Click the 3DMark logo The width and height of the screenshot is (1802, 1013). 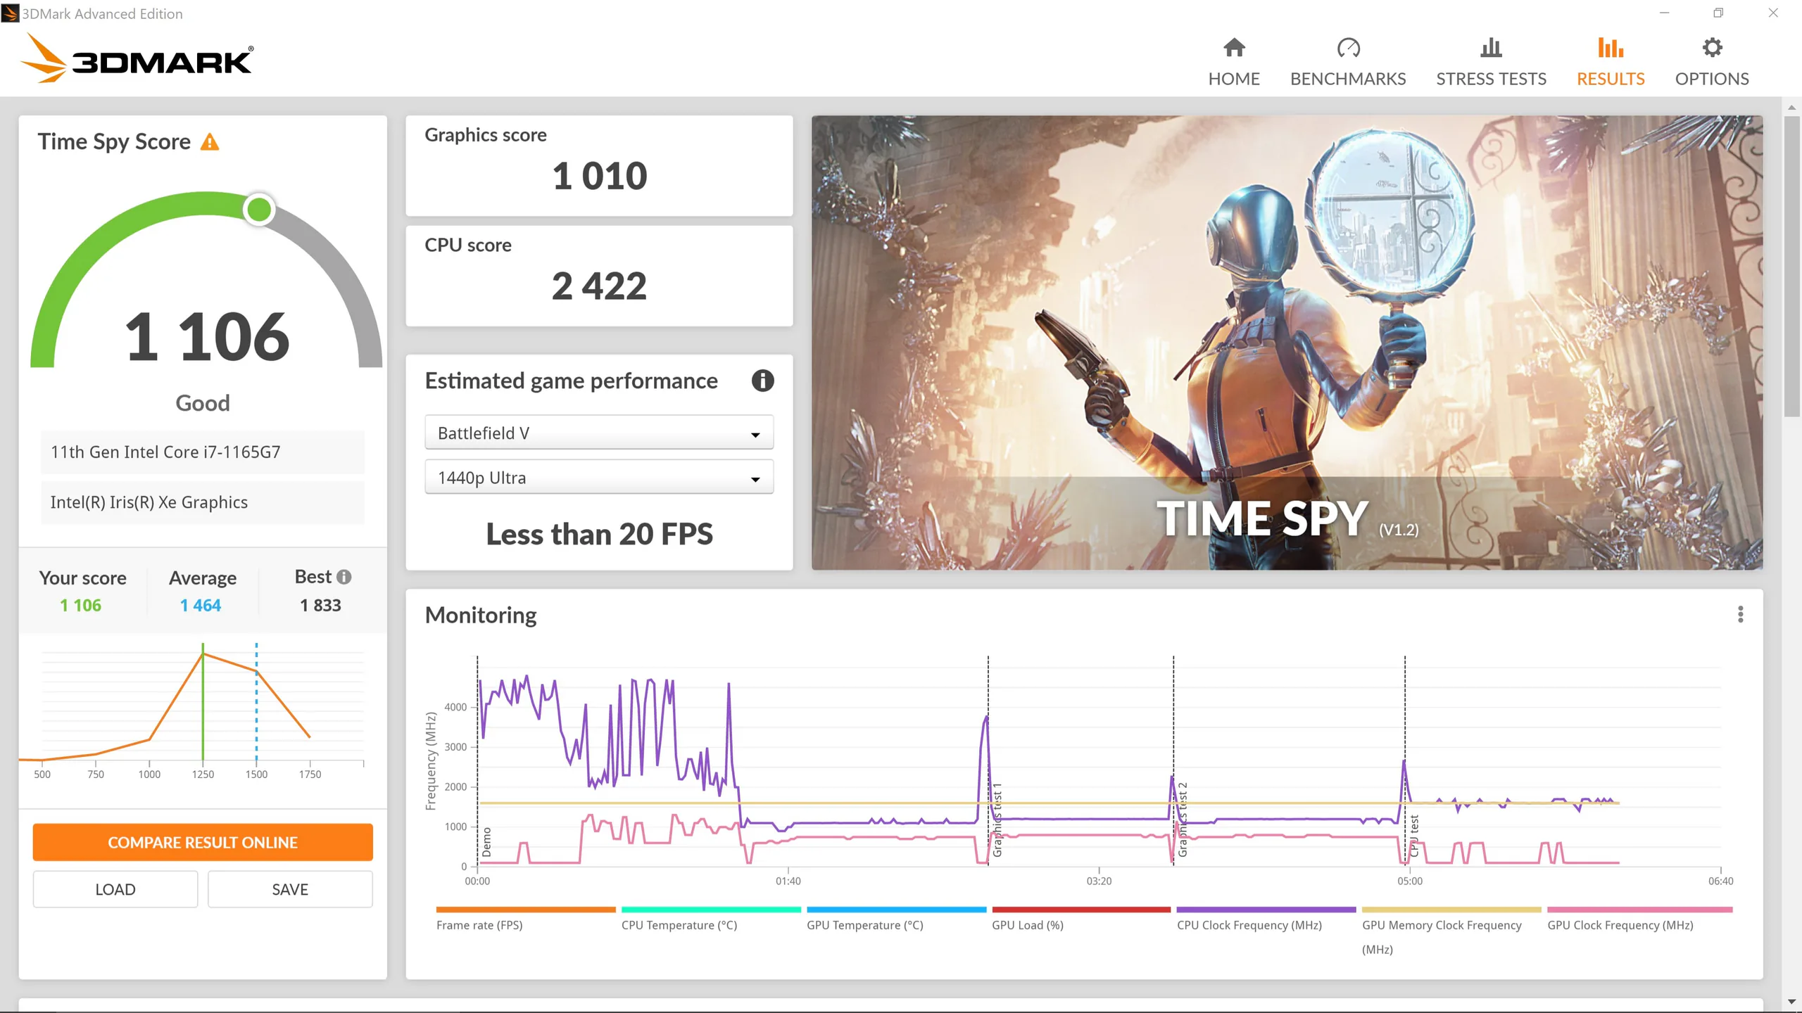(137, 58)
